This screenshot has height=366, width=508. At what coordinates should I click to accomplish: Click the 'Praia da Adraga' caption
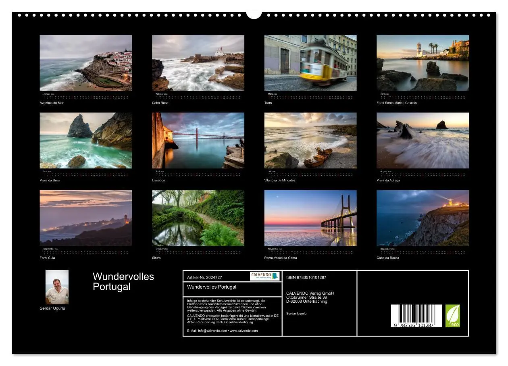388,180
